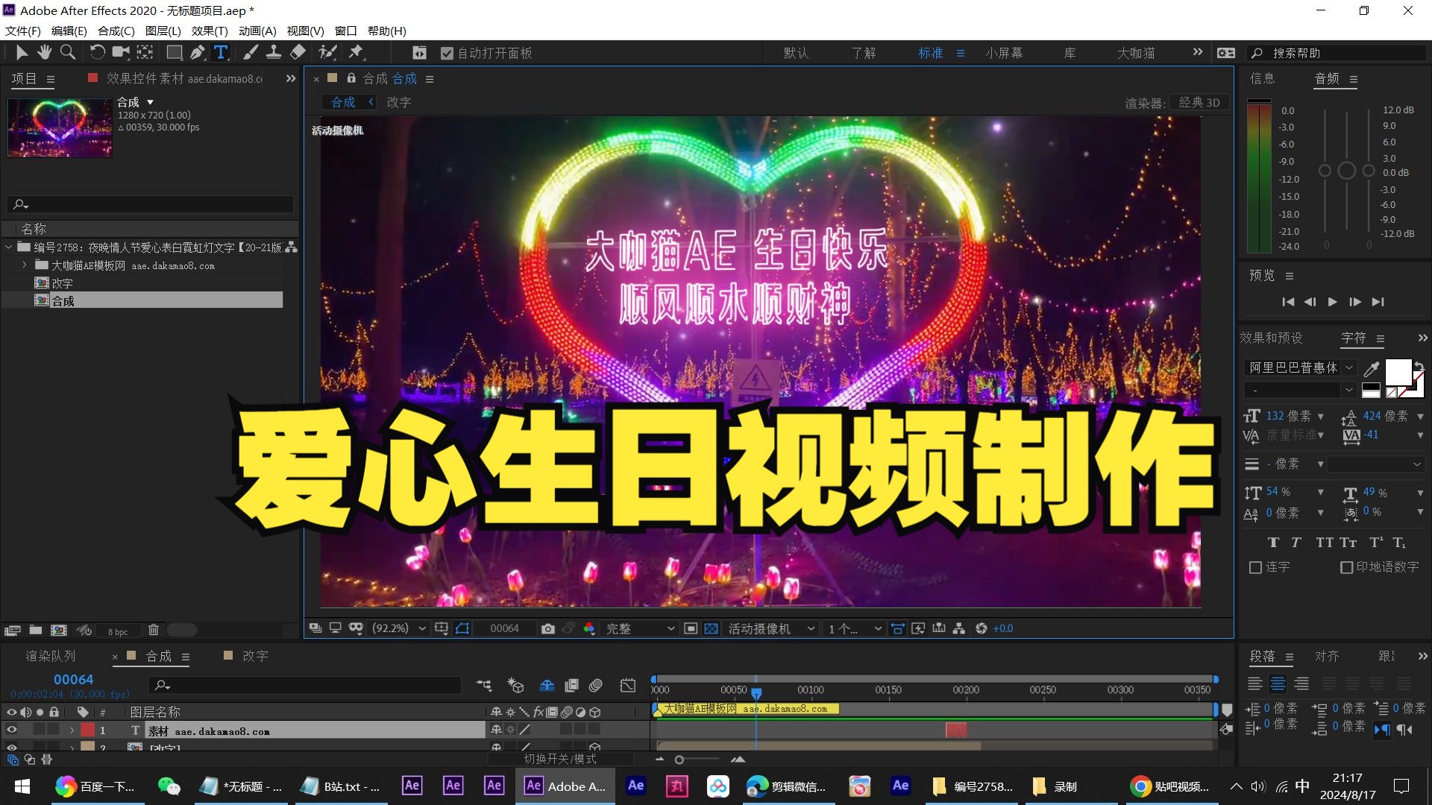1432x805 pixels.
Task: Click renderer button 经典 3D
Action: (x=1199, y=102)
